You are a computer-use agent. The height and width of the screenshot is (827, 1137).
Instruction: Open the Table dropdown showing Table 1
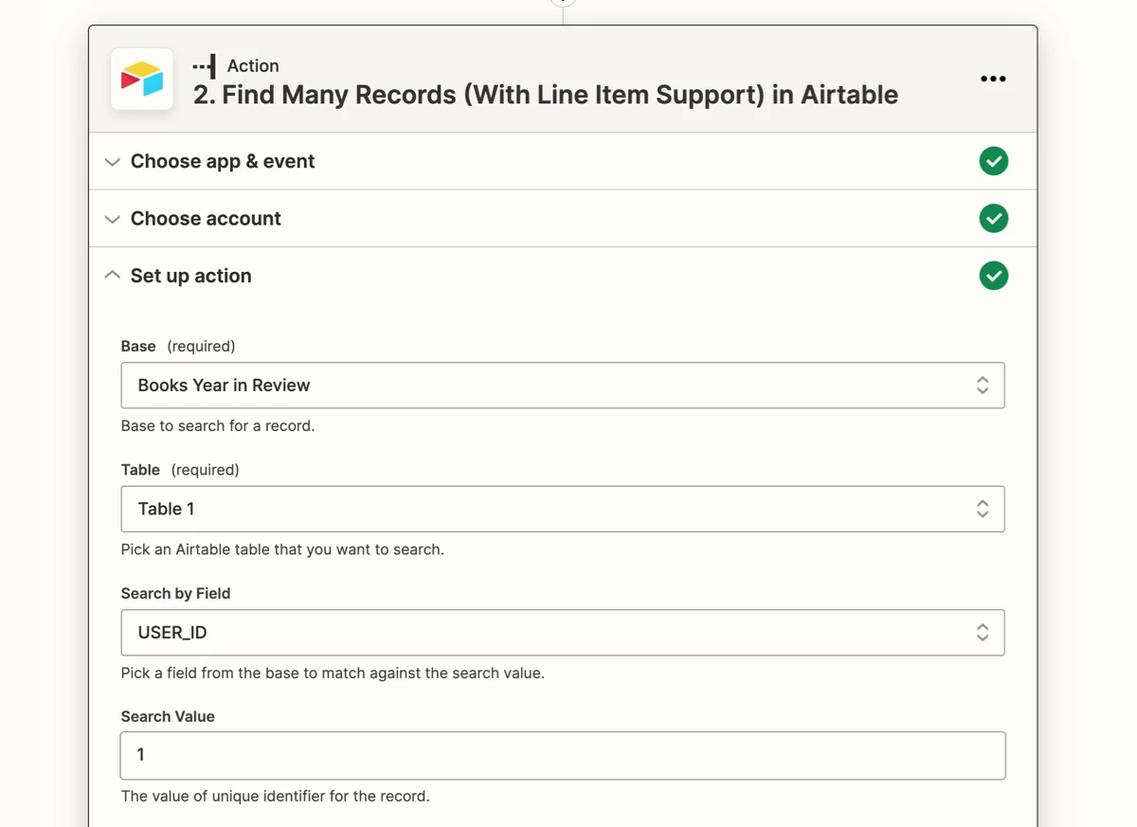[563, 509]
